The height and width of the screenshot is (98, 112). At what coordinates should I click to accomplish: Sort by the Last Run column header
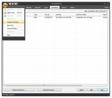point(65,15)
